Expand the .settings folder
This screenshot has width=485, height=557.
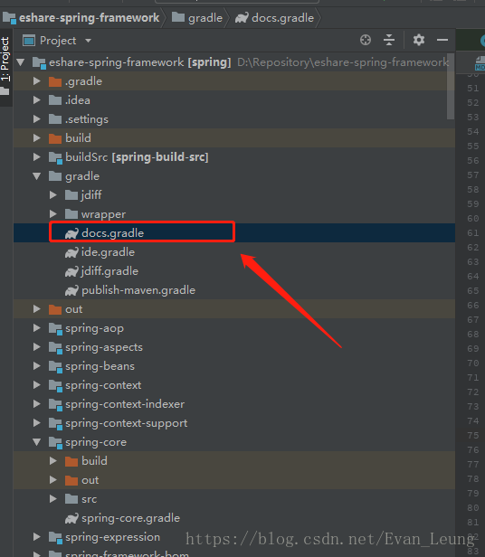(36, 119)
